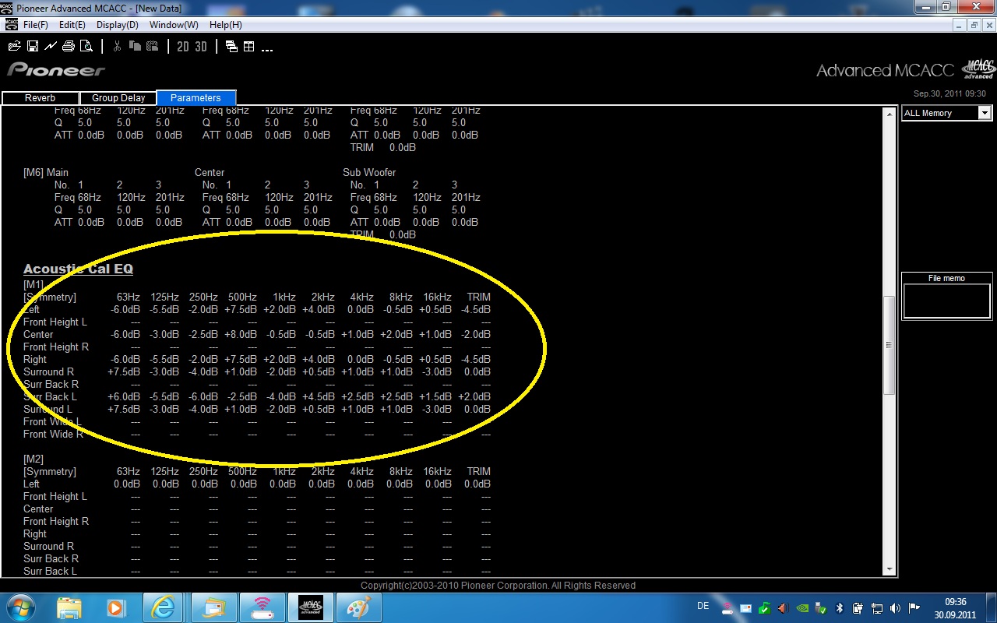The height and width of the screenshot is (623, 997).
Task: Open Print Preview from the toolbar
Action: [86, 47]
